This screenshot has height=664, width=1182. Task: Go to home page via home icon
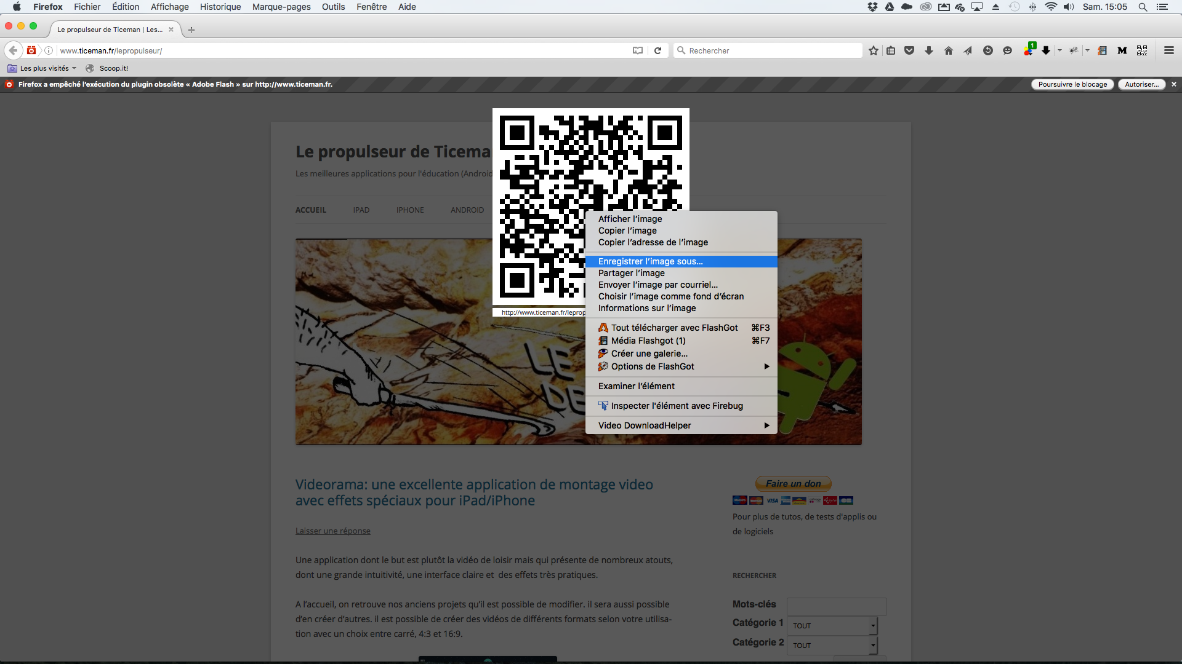[x=948, y=50]
